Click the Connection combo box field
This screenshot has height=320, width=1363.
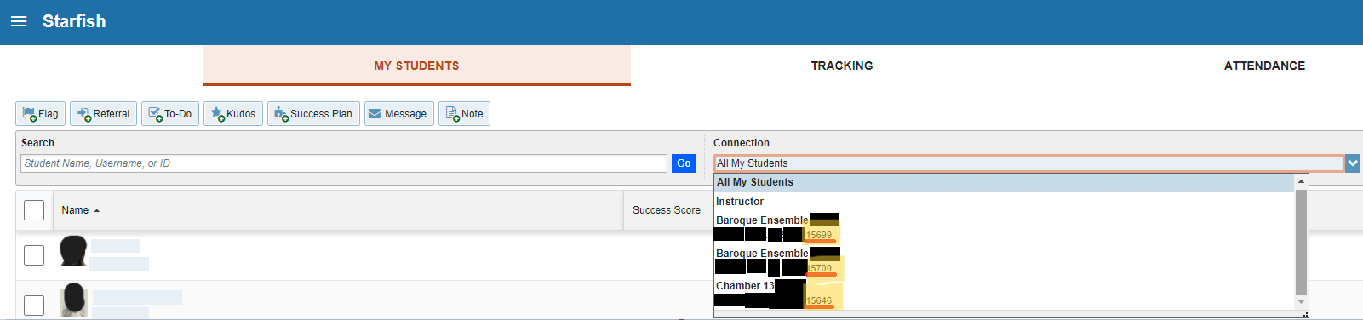(x=1028, y=163)
